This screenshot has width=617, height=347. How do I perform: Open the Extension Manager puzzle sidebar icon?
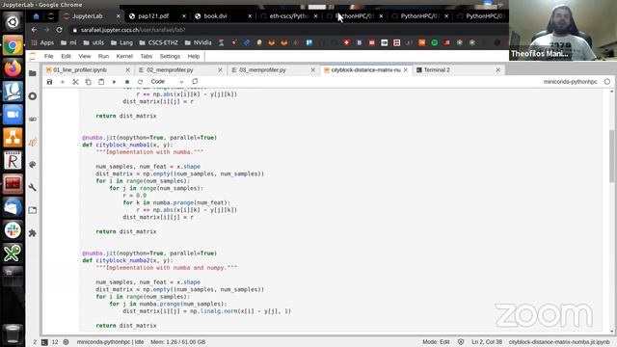tap(33, 233)
